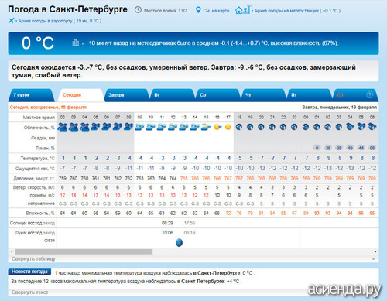Click the clear night icon for hour 23

(x=294, y=127)
